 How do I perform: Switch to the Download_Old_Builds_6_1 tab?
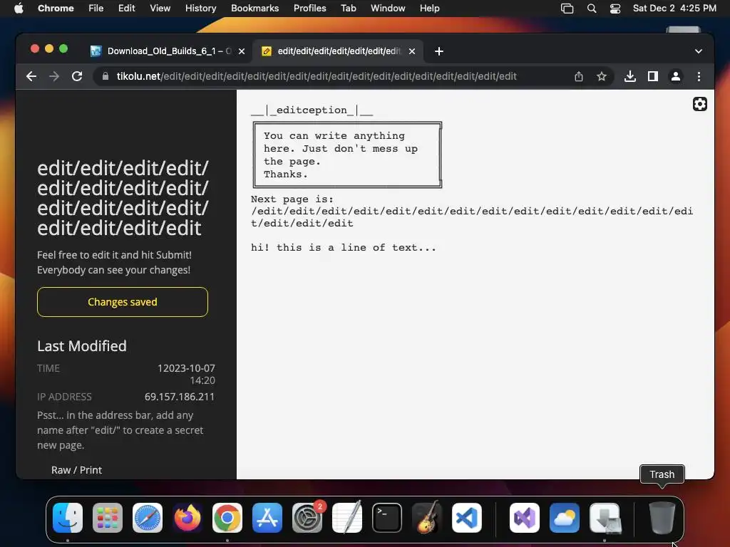tap(168, 51)
